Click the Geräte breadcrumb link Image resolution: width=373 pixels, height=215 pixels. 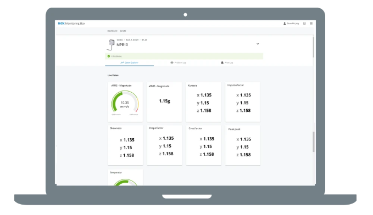click(120, 40)
